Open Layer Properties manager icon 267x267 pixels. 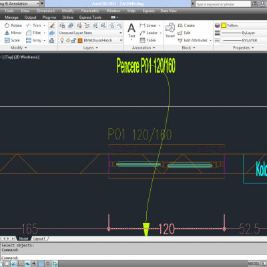(x=62, y=25)
